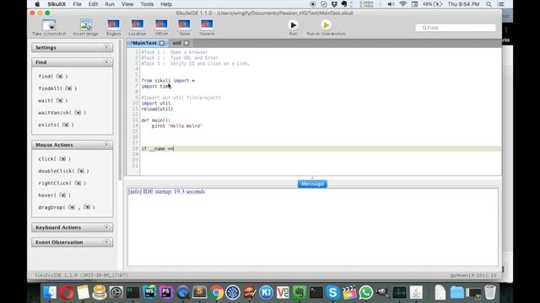The image size is (540, 303).
Task: Place cursor on 'from sikuli import *' line
Action: tap(168, 81)
